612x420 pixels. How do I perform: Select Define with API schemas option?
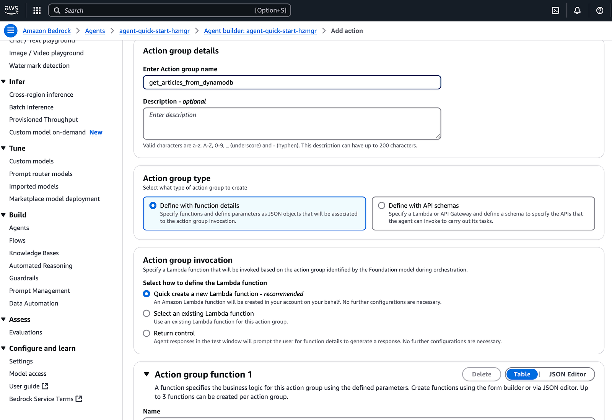[483, 213]
